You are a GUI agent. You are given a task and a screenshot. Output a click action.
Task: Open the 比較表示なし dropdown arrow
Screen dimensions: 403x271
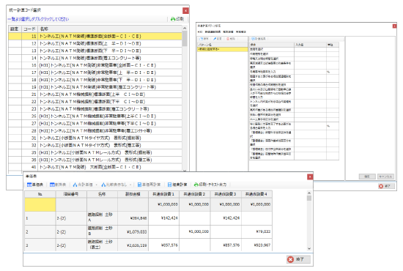[130, 185]
